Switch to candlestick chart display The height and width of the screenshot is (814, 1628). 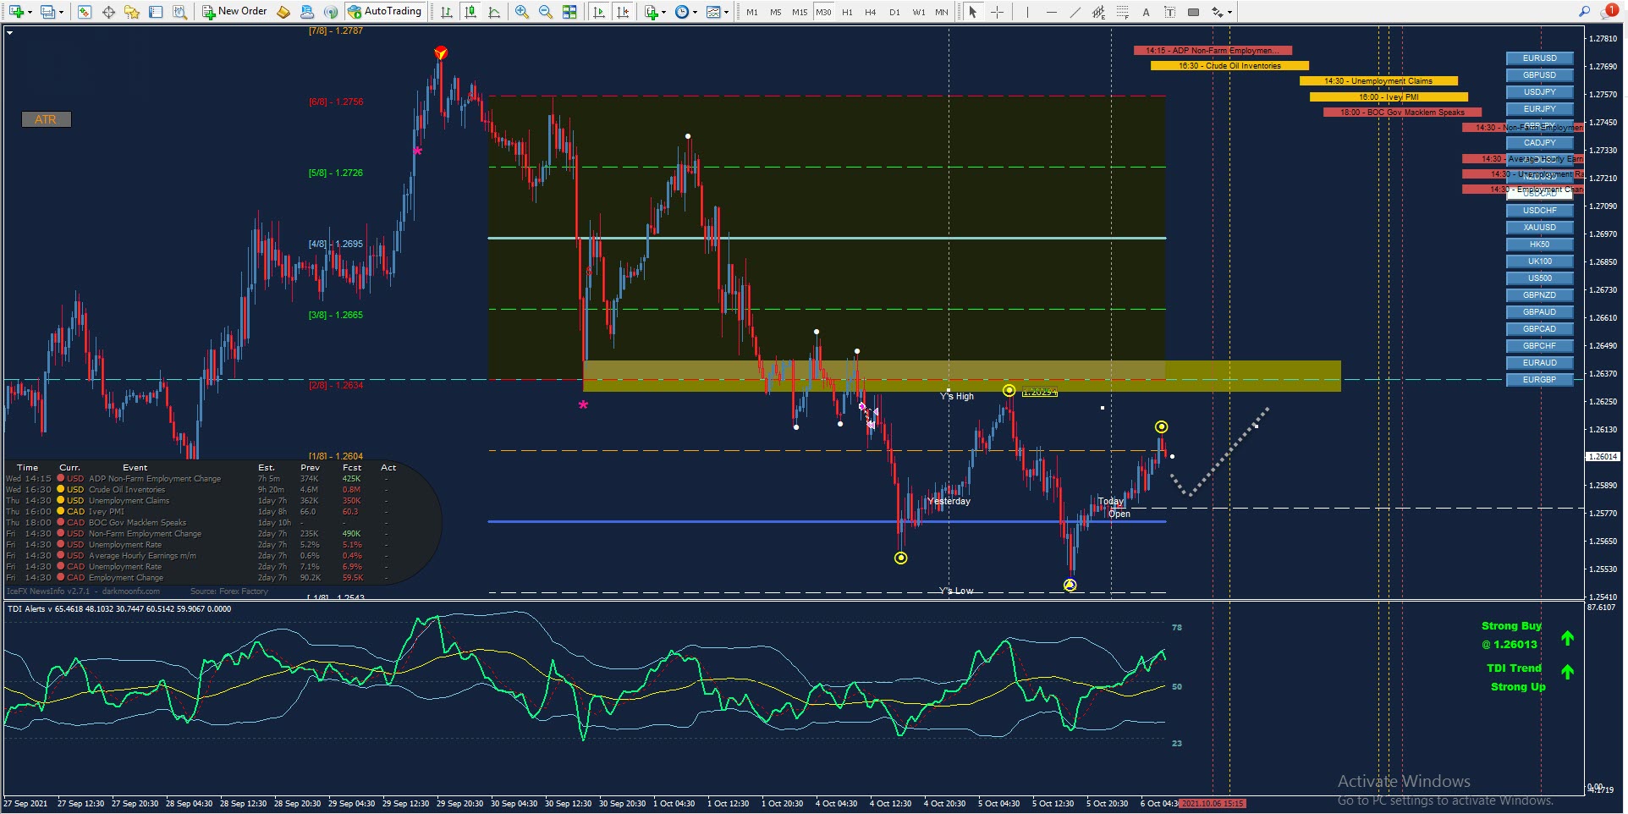470,12
